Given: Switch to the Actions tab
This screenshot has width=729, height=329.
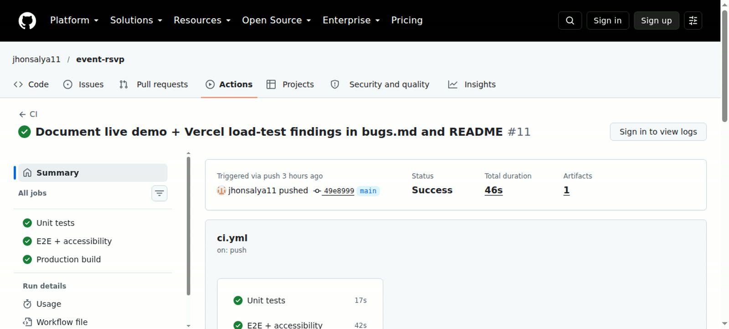Looking at the screenshot, I should click(x=229, y=84).
